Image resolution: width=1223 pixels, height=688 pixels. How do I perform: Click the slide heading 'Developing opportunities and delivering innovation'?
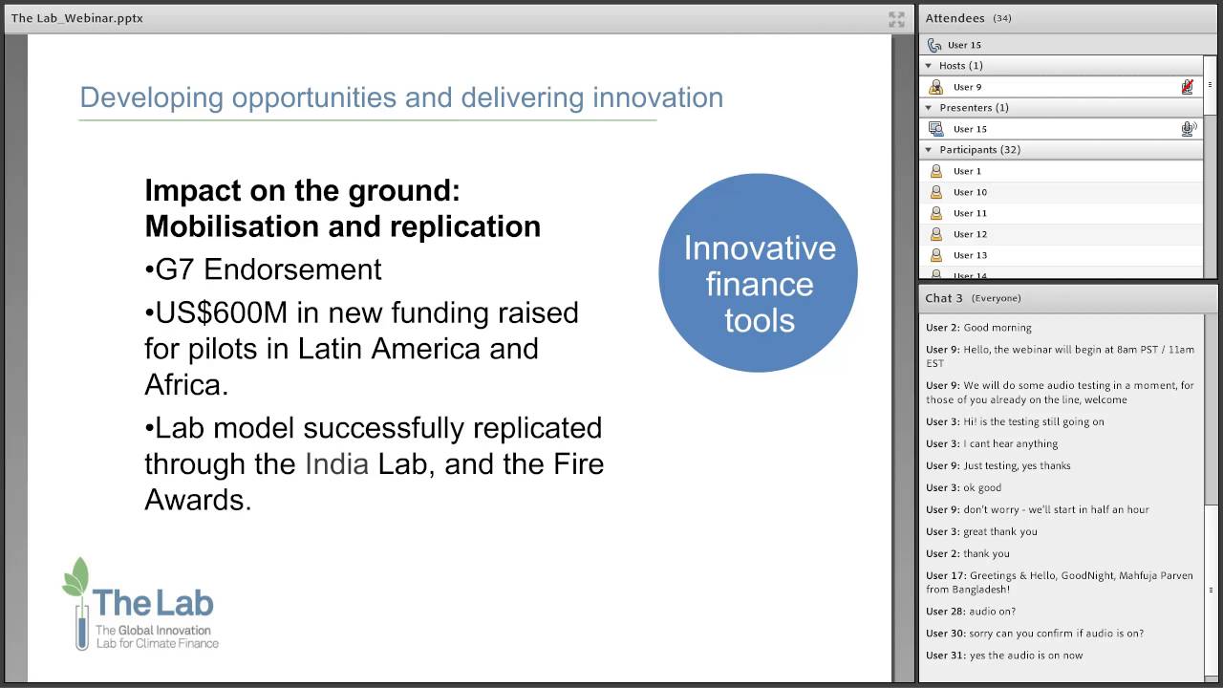[x=401, y=97]
